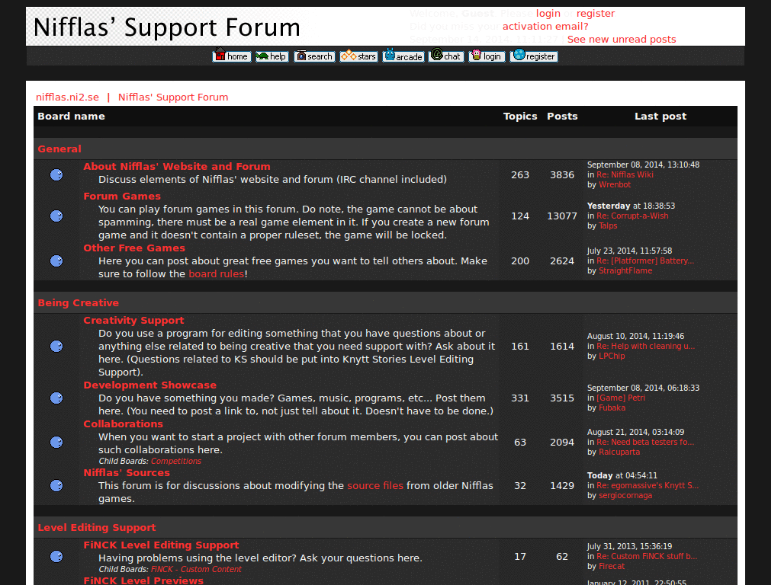
Task: Click the 3515 posts count for Development Showcase
Action: pos(562,398)
